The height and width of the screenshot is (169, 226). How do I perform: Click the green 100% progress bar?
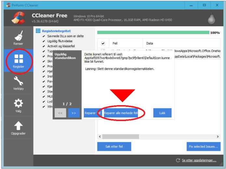click(153, 32)
